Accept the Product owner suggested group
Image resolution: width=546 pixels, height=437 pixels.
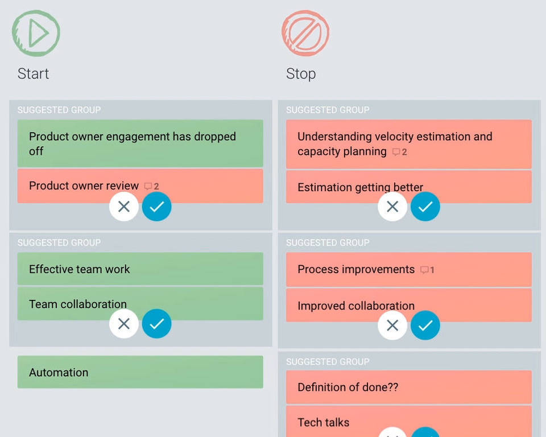[156, 207]
